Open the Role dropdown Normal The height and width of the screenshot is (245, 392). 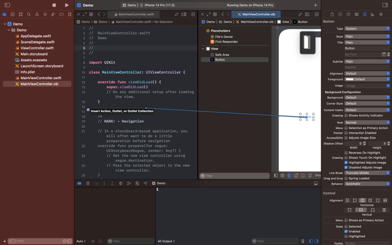click(367, 122)
